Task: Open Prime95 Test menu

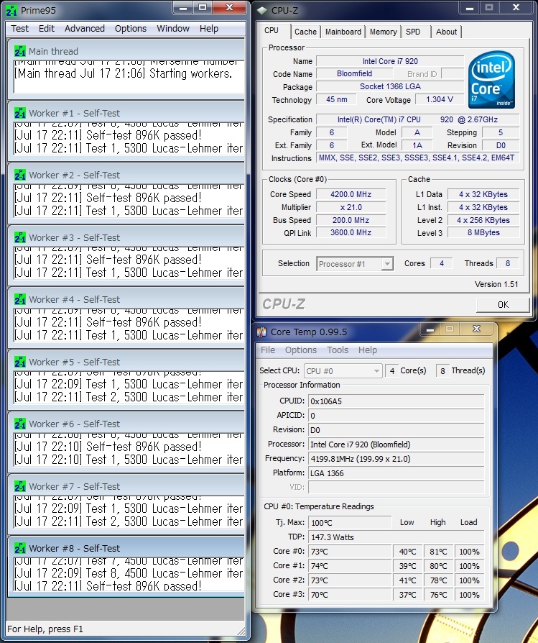Action: tap(19, 28)
